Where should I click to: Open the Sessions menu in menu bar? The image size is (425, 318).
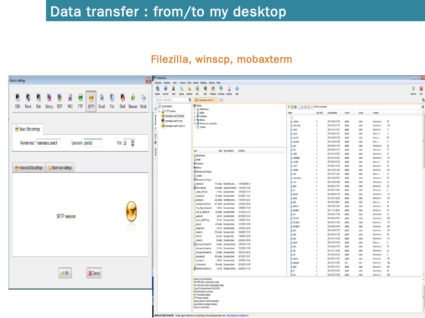click(167, 83)
